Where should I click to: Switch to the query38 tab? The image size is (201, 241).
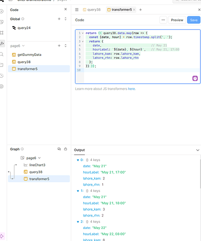point(92,10)
